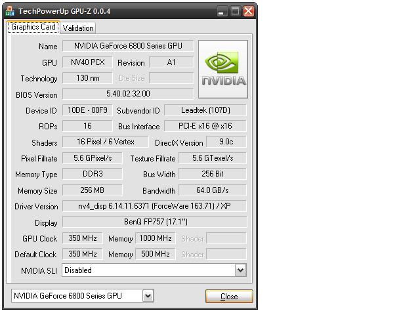Maximize the GPU-Z window
This screenshot has width=420, height=336.
[x=235, y=12]
